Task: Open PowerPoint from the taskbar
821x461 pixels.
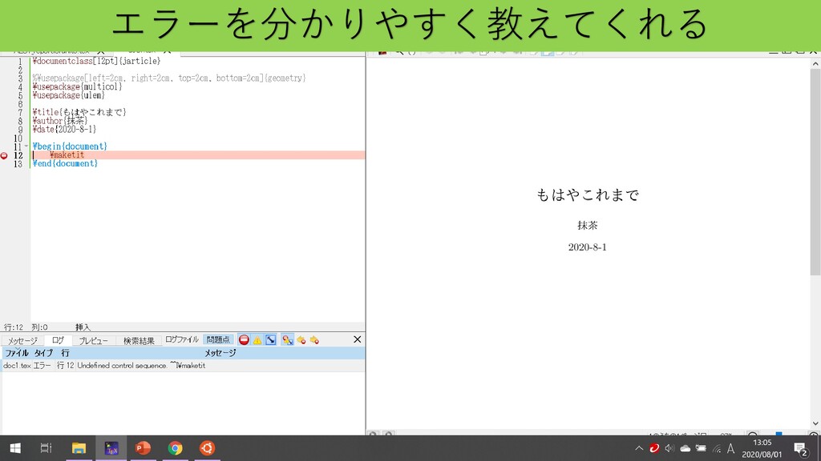Action: [143, 448]
